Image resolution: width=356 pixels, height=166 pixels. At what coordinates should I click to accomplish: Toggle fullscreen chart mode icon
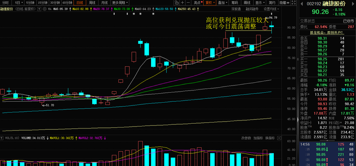293,3
